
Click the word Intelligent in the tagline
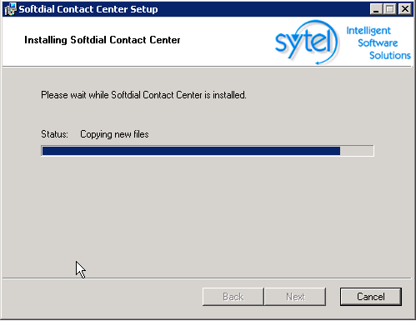368,31
